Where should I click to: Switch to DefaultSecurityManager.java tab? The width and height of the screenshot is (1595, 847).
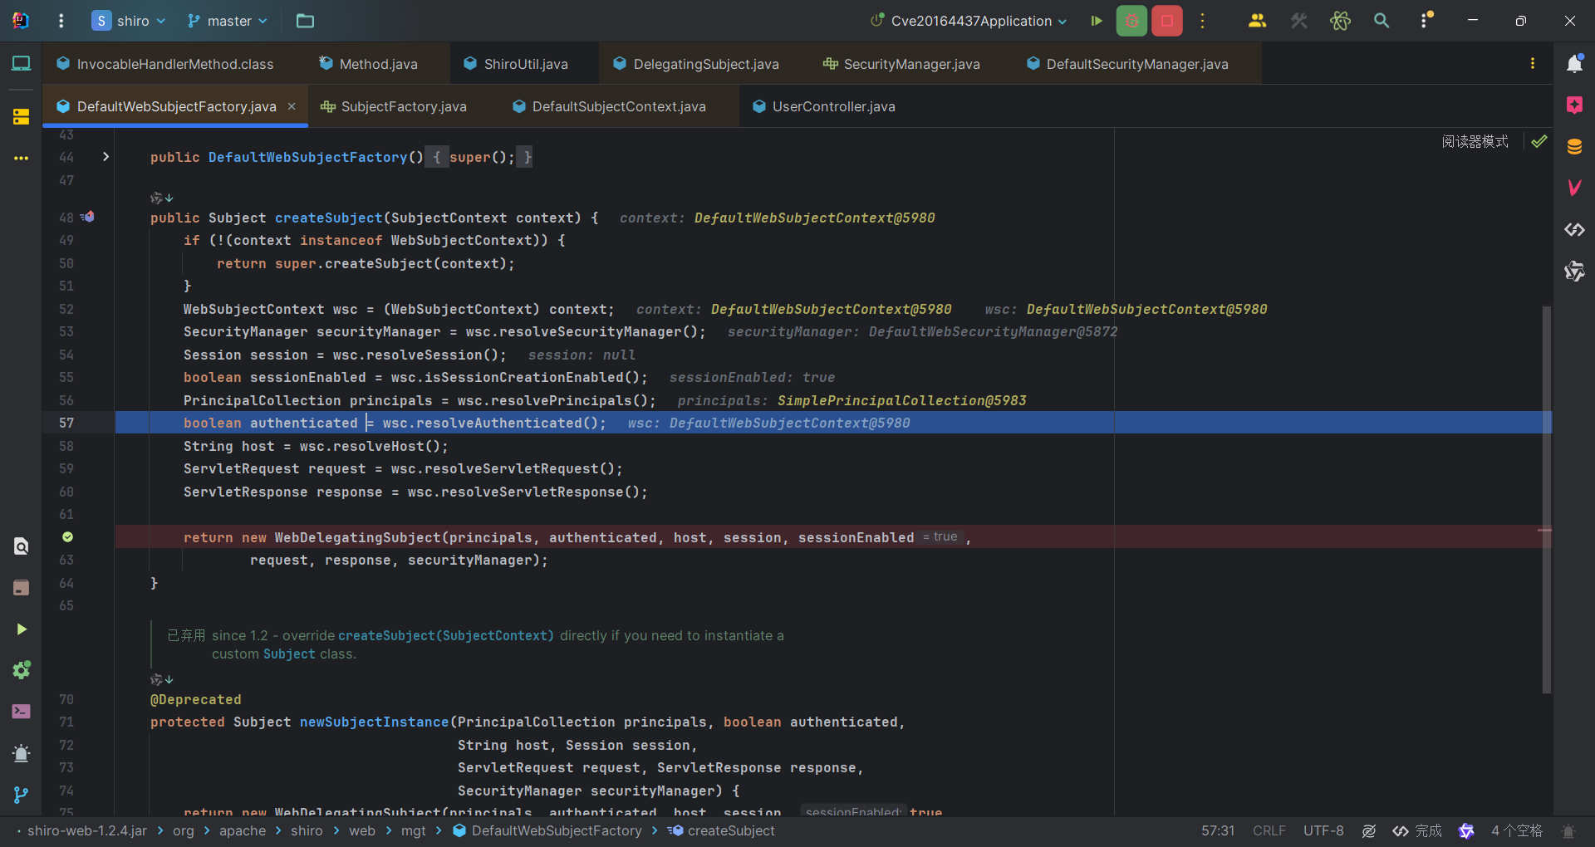(x=1127, y=64)
